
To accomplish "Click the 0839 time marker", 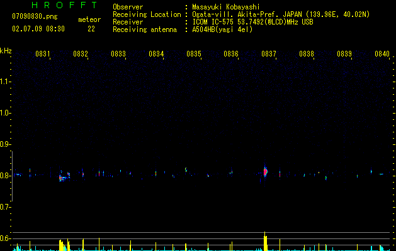I will [344, 54].
